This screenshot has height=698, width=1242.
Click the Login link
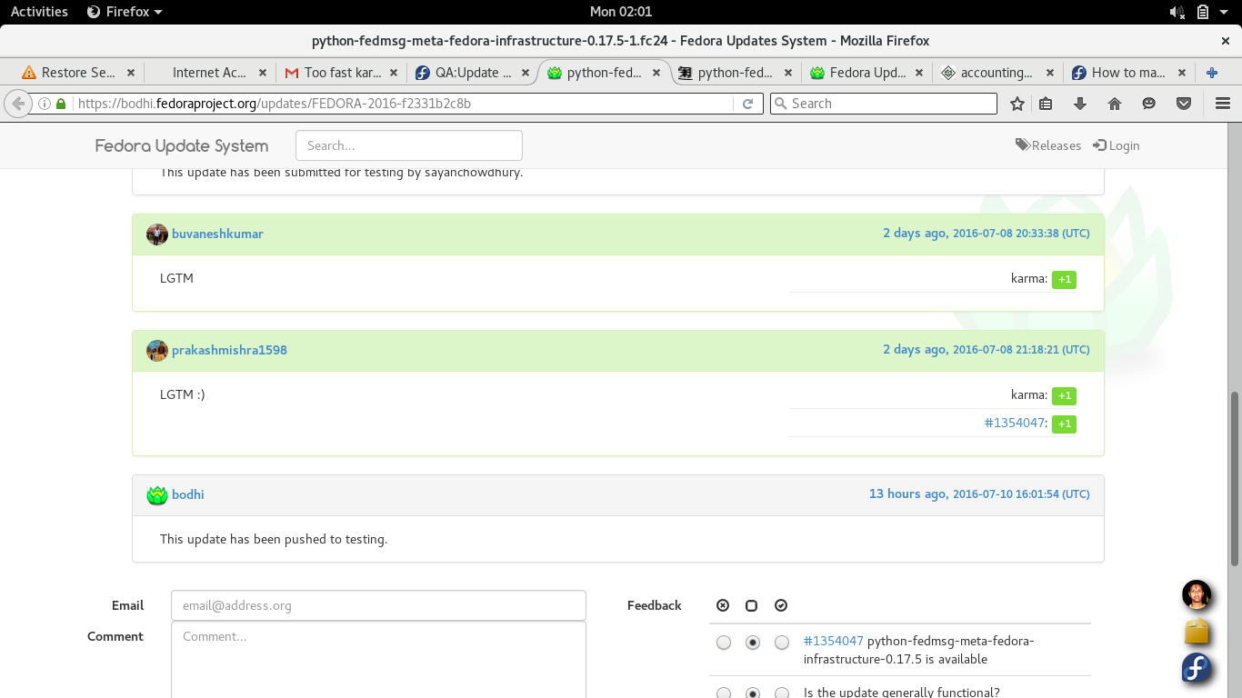point(1117,145)
